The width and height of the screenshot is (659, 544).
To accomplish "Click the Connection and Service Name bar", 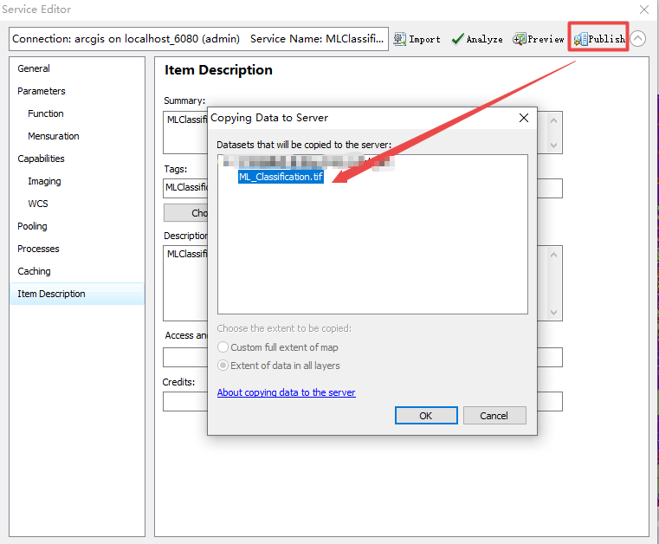I will click(x=198, y=39).
